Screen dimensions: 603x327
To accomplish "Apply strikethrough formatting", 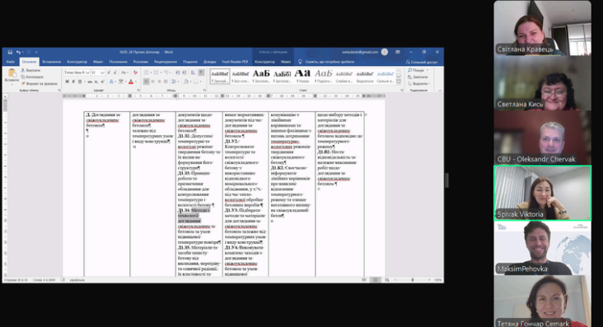I will [x=90, y=82].
